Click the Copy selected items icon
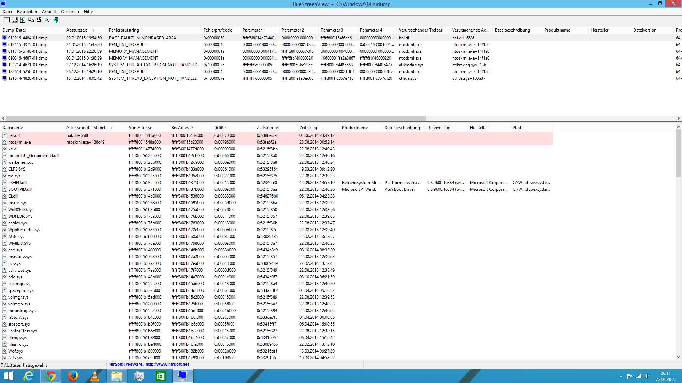Screen dimensions: 682x383 coord(31,20)
